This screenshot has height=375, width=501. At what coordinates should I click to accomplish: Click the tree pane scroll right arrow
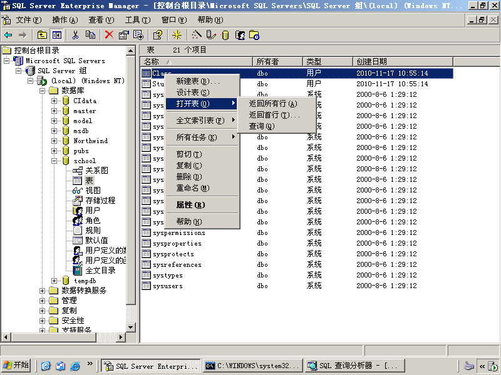(x=120, y=337)
